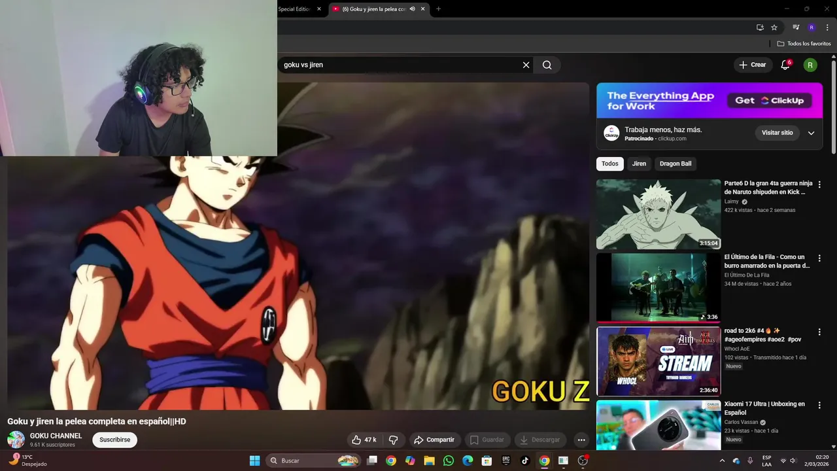
Task: Open more actions ellipsis under video
Action: tap(581, 440)
